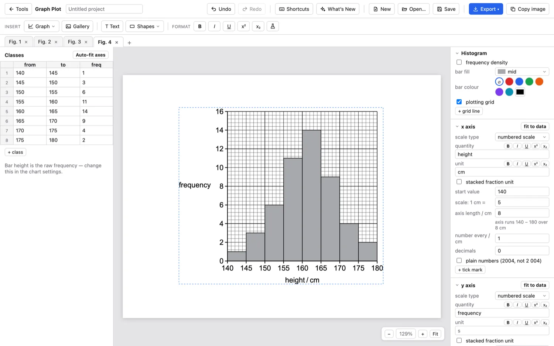The height and width of the screenshot is (346, 554).
Task: Open the flask symbols tool
Action: pos(273,26)
